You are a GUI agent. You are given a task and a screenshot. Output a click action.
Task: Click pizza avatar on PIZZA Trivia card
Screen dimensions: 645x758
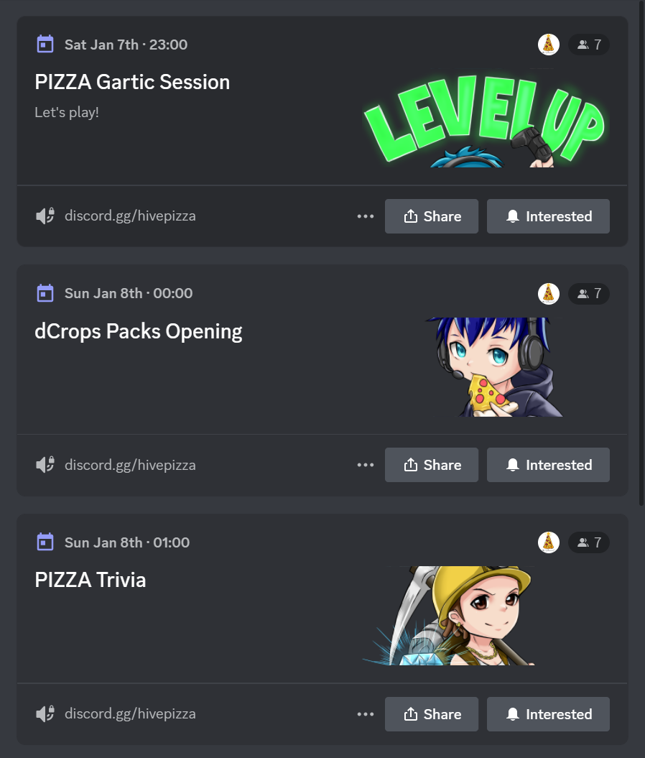pyautogui.click(x=548, y=542)
